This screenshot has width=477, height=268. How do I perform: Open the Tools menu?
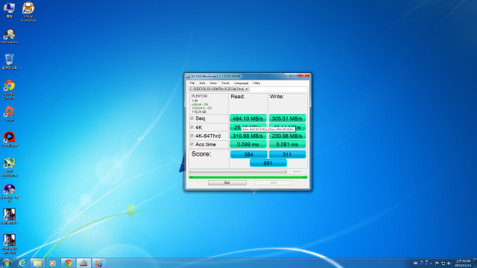pyautogui.click(x=225, y=83)
